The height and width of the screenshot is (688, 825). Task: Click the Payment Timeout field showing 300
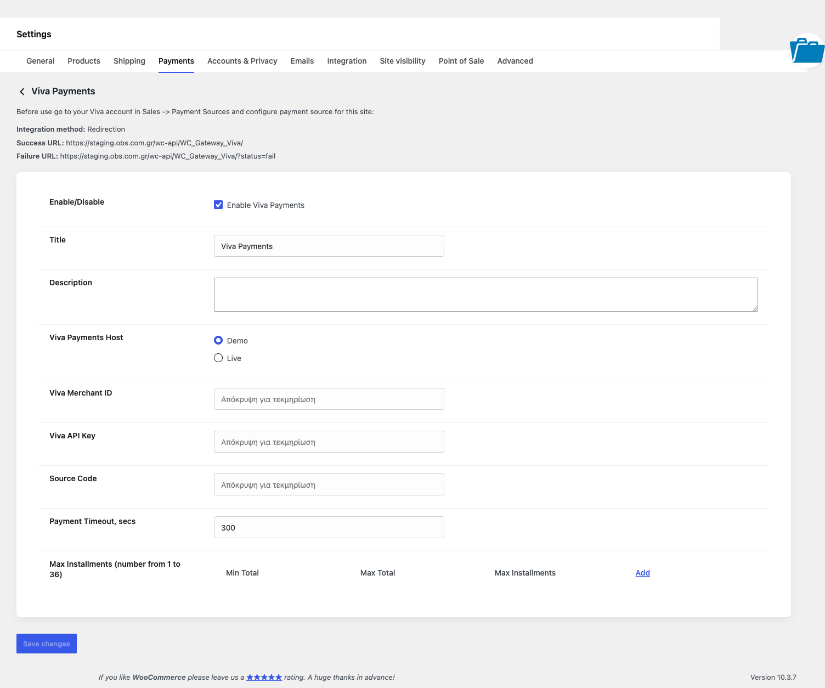pos(329,527)
